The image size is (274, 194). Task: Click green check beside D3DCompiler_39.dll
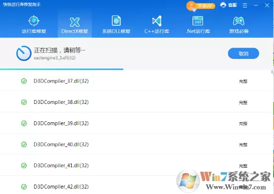pos(24,123)
